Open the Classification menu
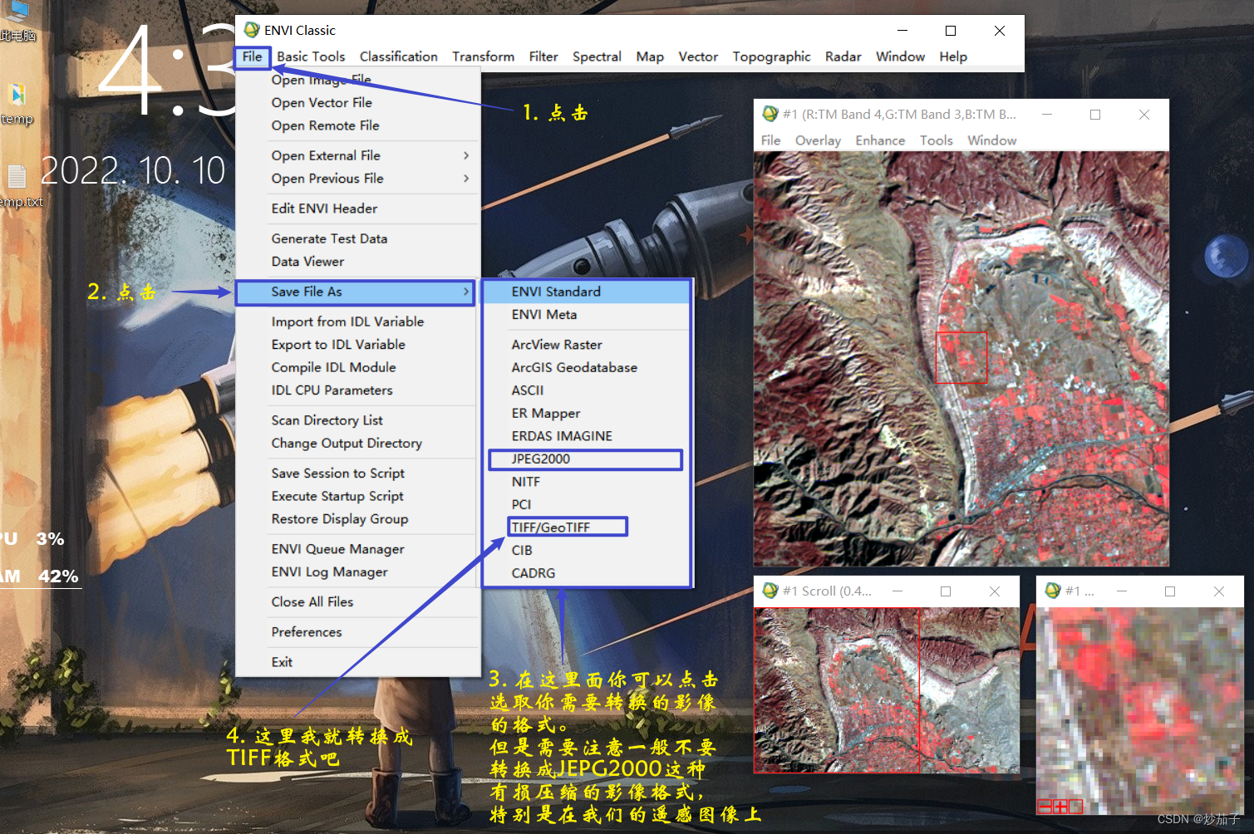Viewport: 1254px width, 834px height. tap(399, 56)
